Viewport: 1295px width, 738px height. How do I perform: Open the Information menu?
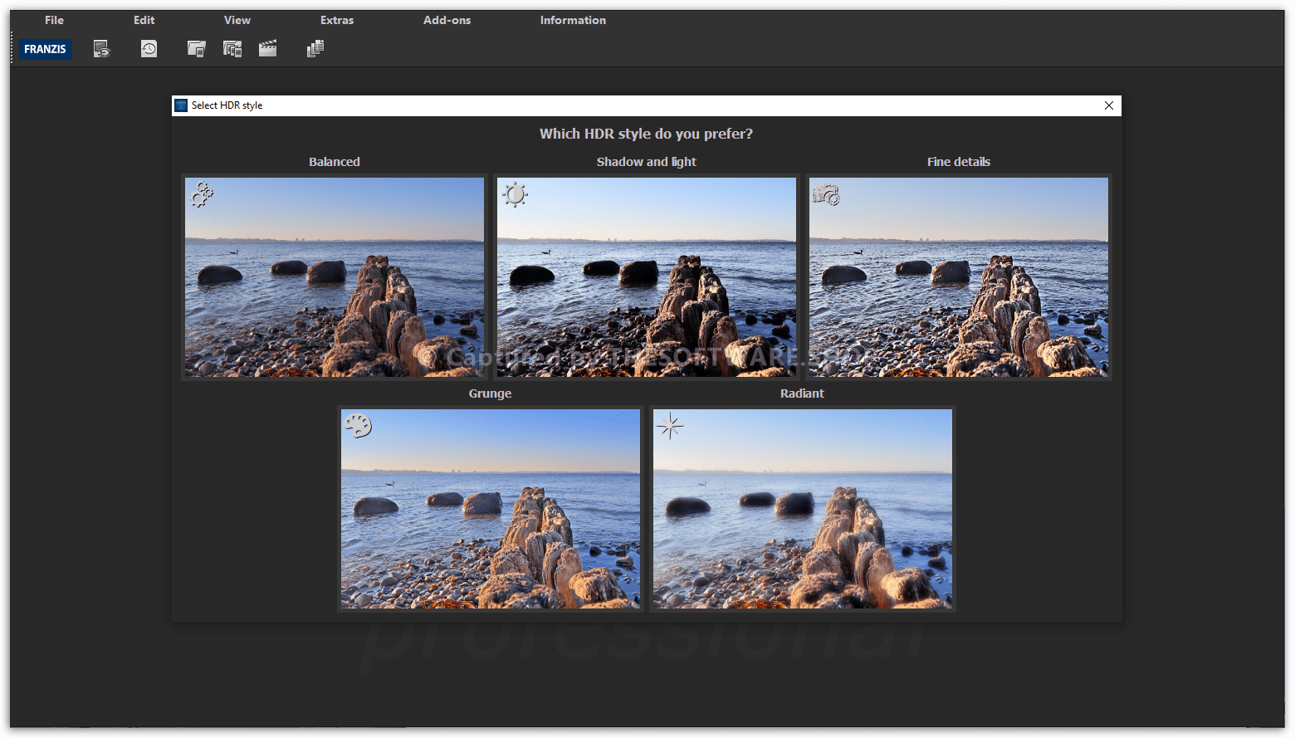coord(573,20)
